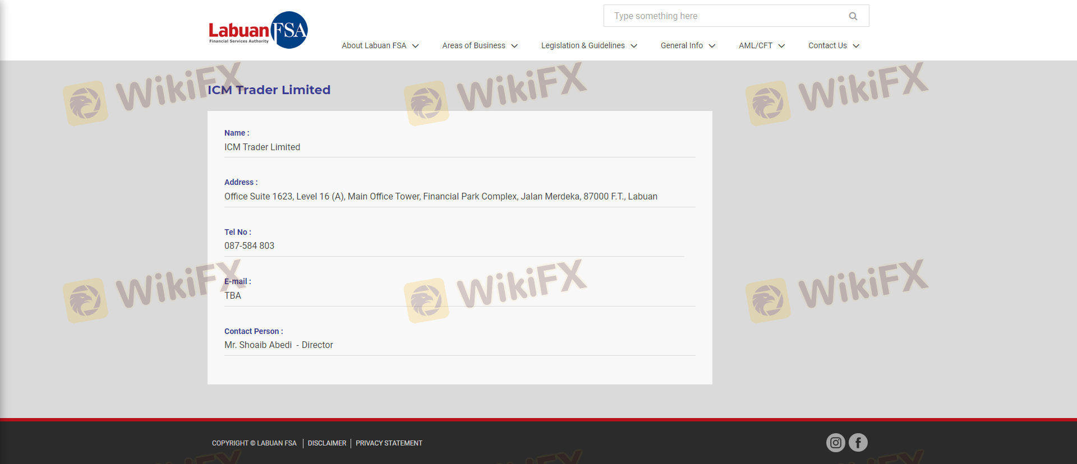Click the Office Suite 1623 address text

coord(441,196)
